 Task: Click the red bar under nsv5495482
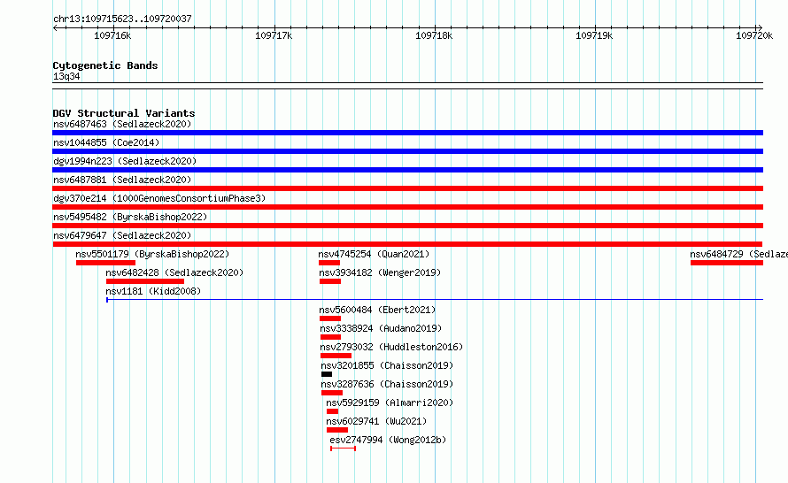[x=407, y=226]
